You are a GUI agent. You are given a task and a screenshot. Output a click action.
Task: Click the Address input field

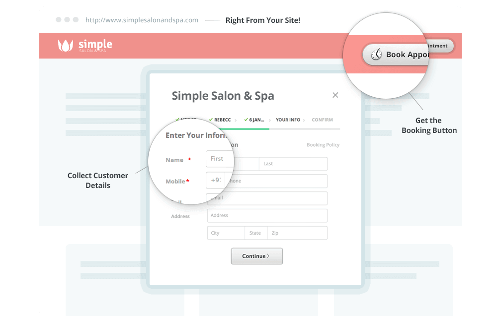(x=267, y=215)
